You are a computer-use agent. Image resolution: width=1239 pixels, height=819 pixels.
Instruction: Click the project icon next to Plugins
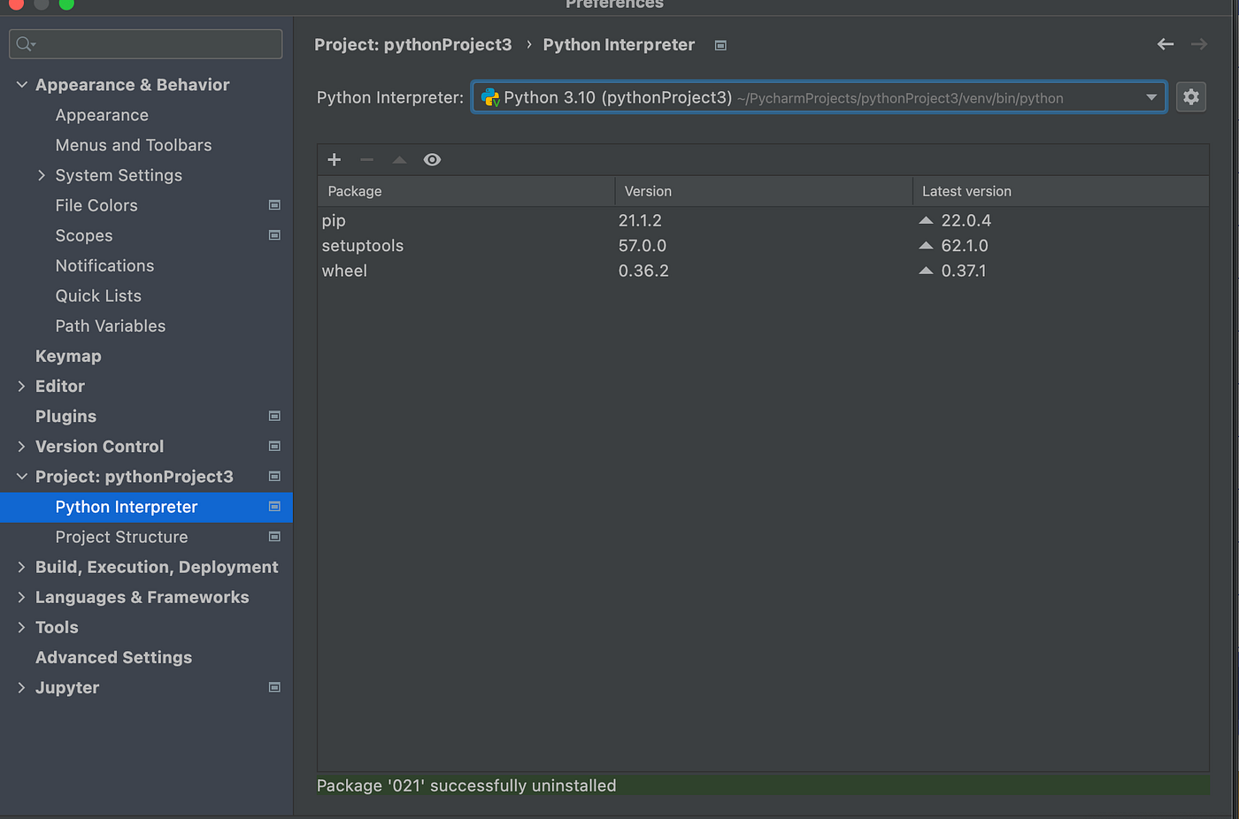(274, 416)
